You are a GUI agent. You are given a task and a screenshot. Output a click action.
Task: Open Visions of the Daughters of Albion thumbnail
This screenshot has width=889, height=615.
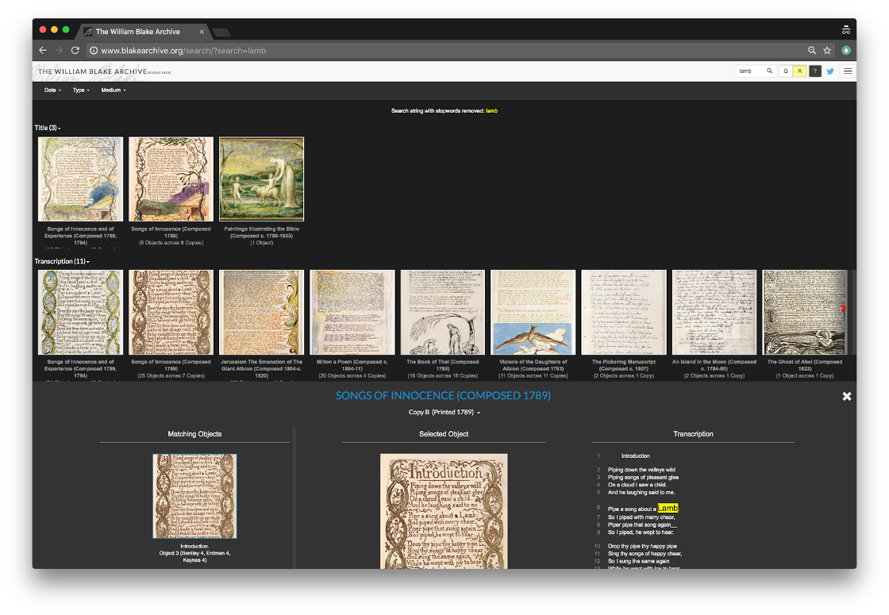pyautogui.click(x=533, y=313)
